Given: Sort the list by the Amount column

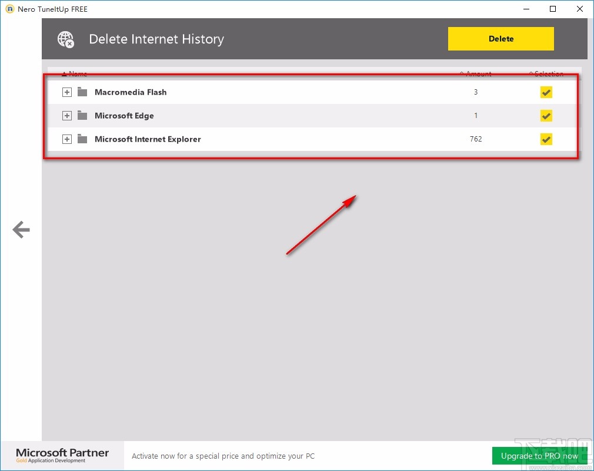Looking at the screenshot, I should point(476,73).
